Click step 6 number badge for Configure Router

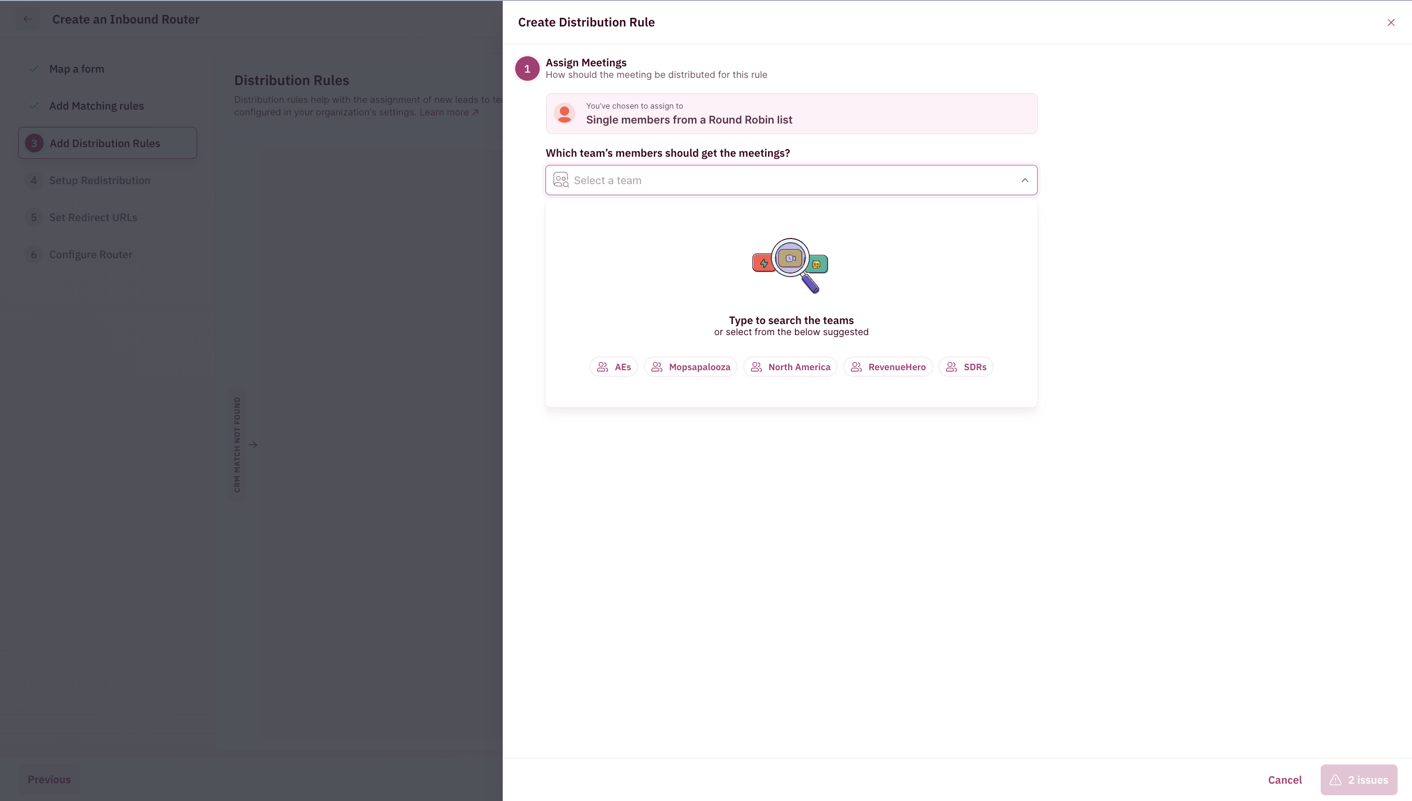34,255
